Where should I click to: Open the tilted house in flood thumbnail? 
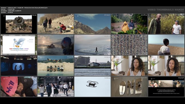92,66
